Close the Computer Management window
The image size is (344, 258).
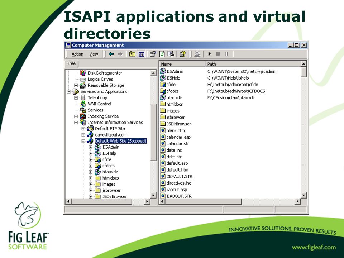[304, 45]
